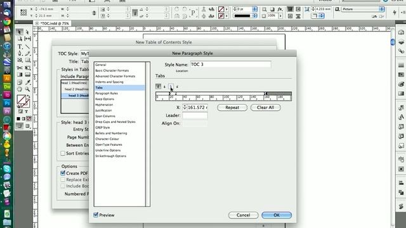
Task: Select the Direct Selection tool
Action: [27, 32]
